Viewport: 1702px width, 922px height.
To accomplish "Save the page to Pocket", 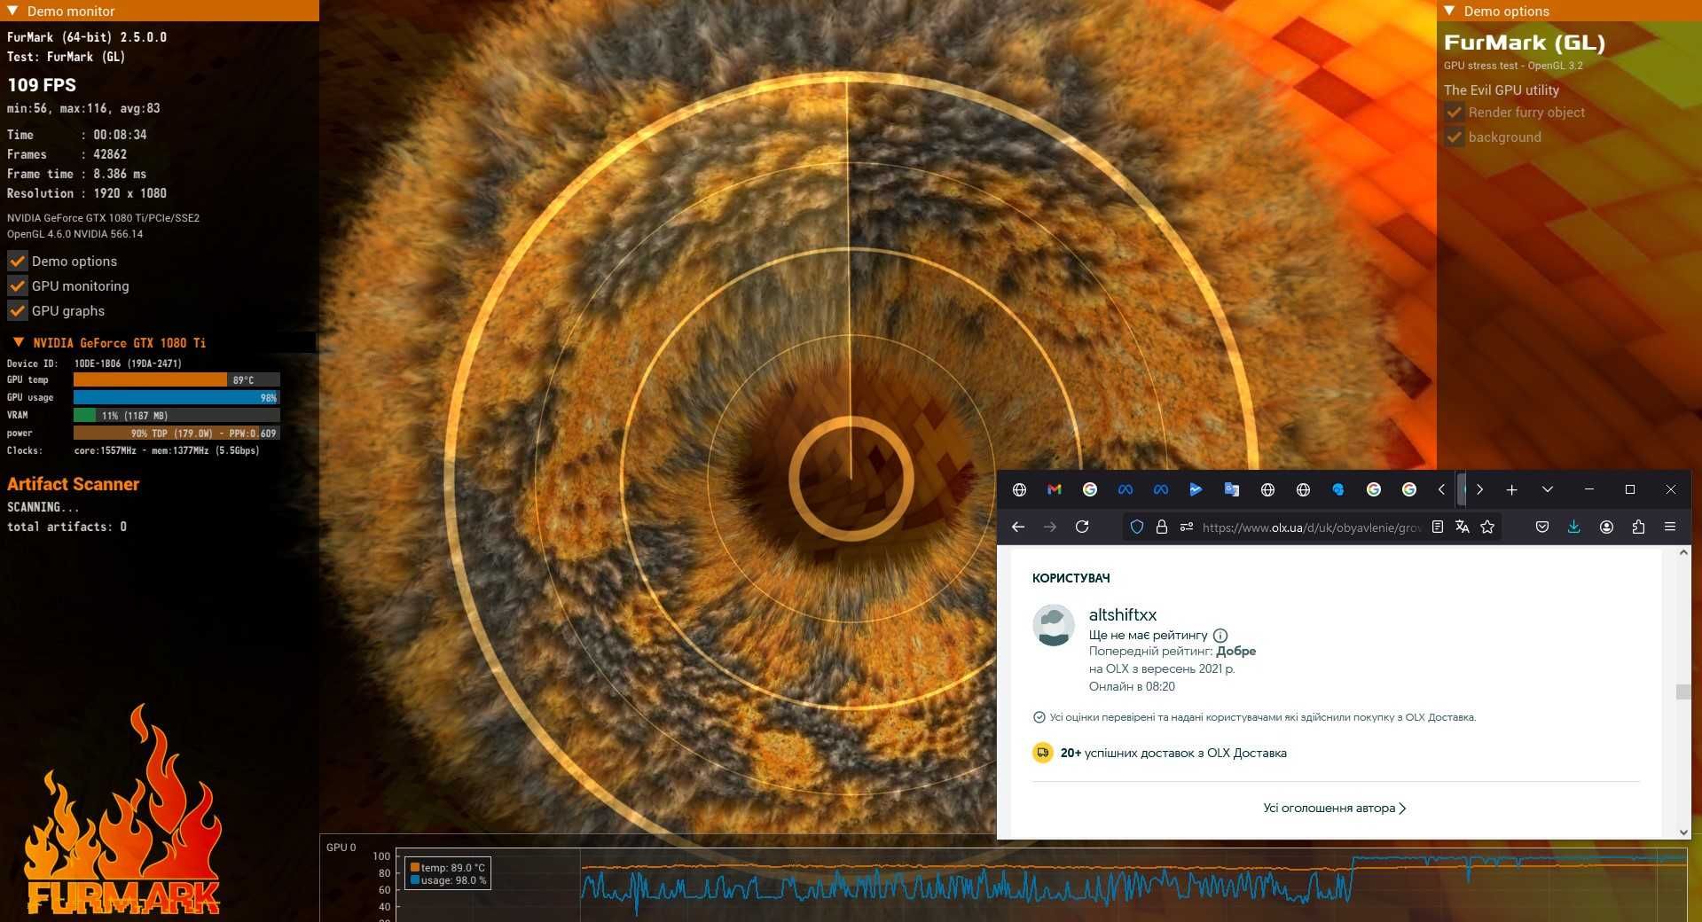I will (x=1542, y=527).
